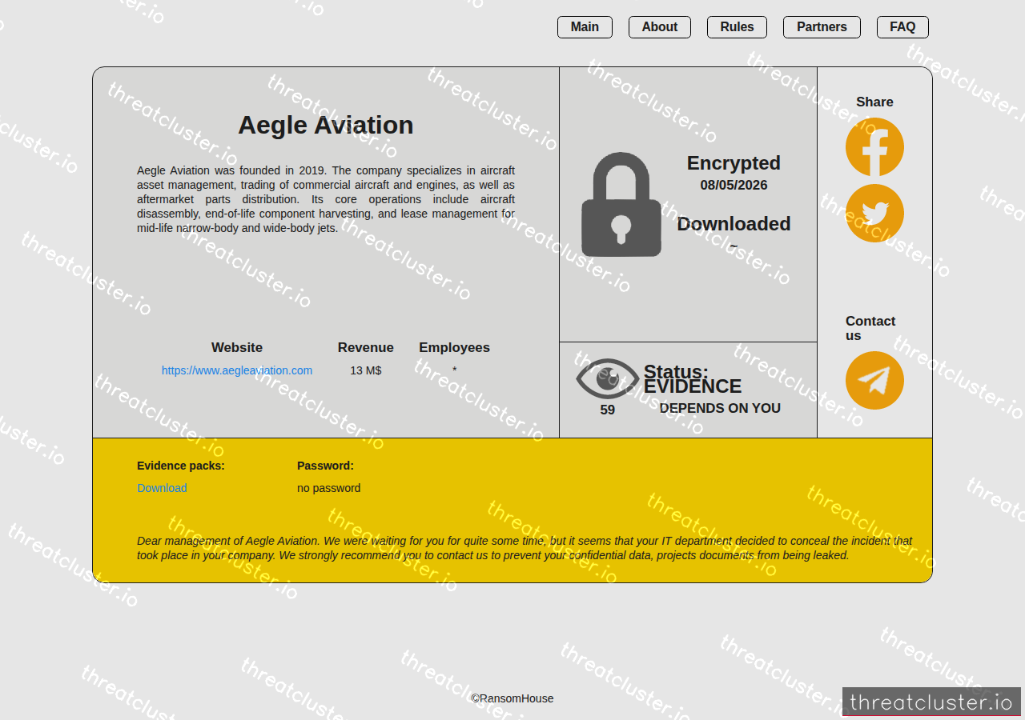1025x720 pixels.
Task: Open the Rules page
Action: pyautogui.click(x=737, y=27)
